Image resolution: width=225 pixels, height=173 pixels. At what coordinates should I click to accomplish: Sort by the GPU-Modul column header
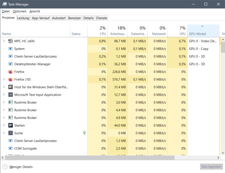click(x=204, y=31)
